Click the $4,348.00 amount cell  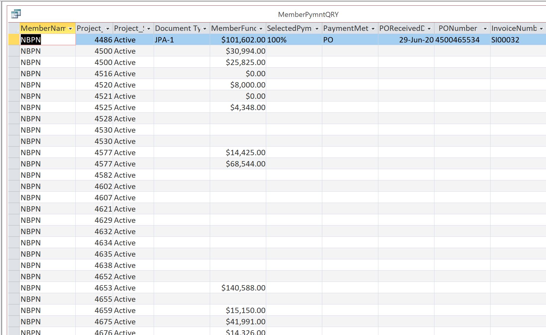tap(238, 107)
